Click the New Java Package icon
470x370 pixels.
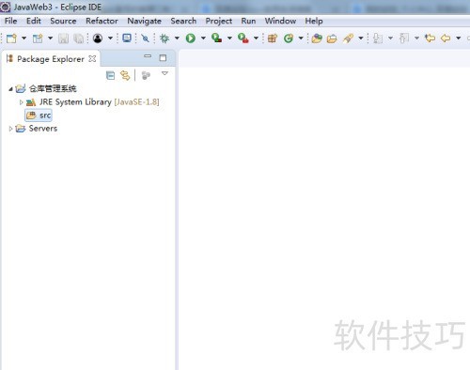click(273, 39)
